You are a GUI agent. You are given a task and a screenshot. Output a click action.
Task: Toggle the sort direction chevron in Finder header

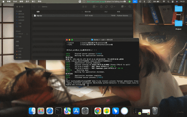[82, 12]
